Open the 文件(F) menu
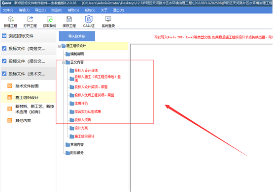 [8, 10]
